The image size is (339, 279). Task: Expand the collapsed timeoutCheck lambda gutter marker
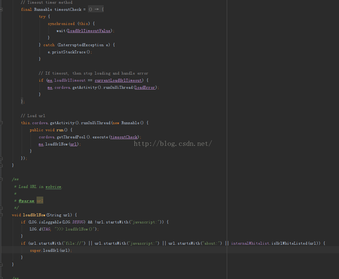1,9
